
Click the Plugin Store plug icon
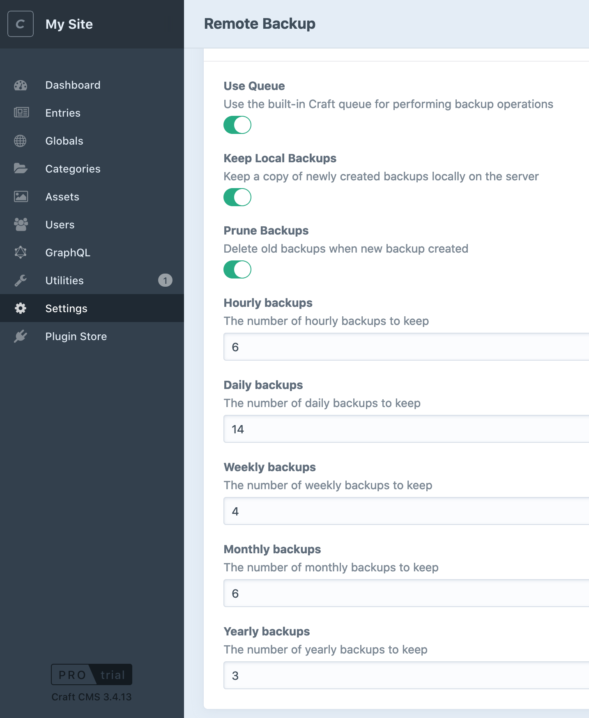click(x=21, y=336)
